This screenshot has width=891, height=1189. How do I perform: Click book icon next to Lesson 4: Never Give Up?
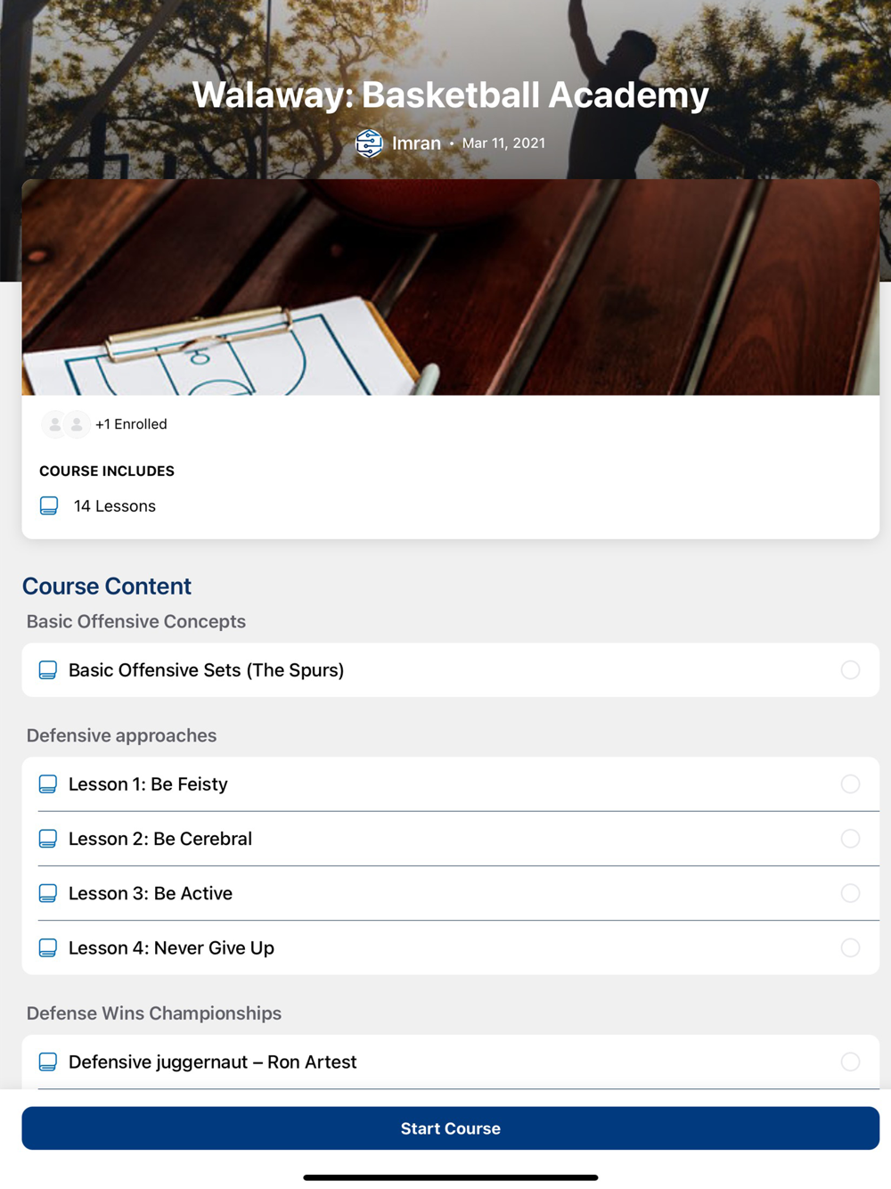point(48,947)
